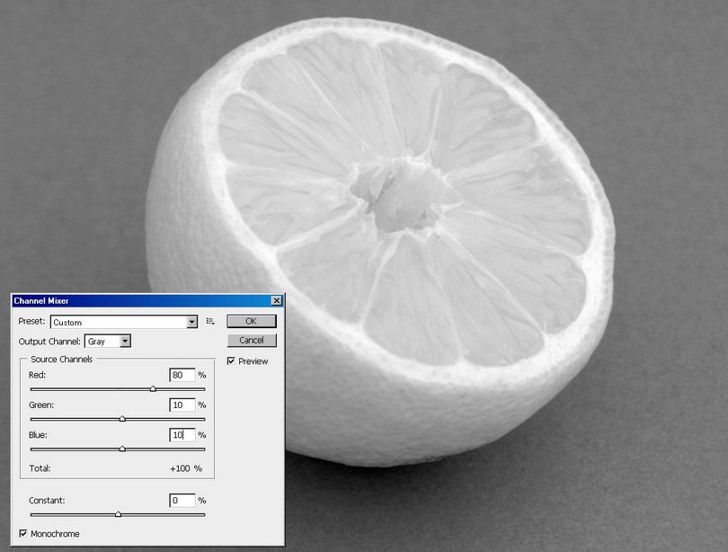
Task: Click into the Blue percentage field
Action: coord(182,435)
